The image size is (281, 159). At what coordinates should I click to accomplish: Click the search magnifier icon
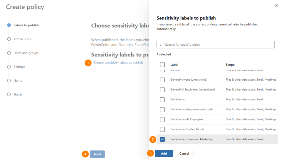click(x=161, y=44)
